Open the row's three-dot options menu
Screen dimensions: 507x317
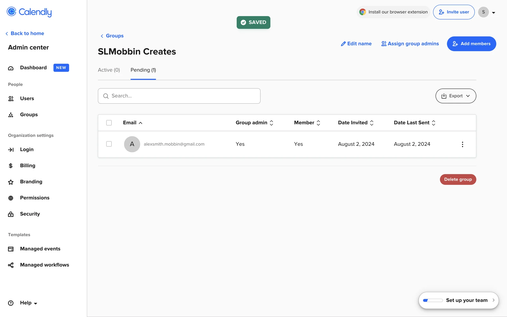(x=462, y=144)
